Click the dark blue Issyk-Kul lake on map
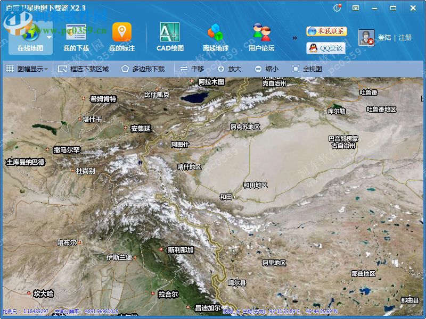426x319 pixels. 194,97
